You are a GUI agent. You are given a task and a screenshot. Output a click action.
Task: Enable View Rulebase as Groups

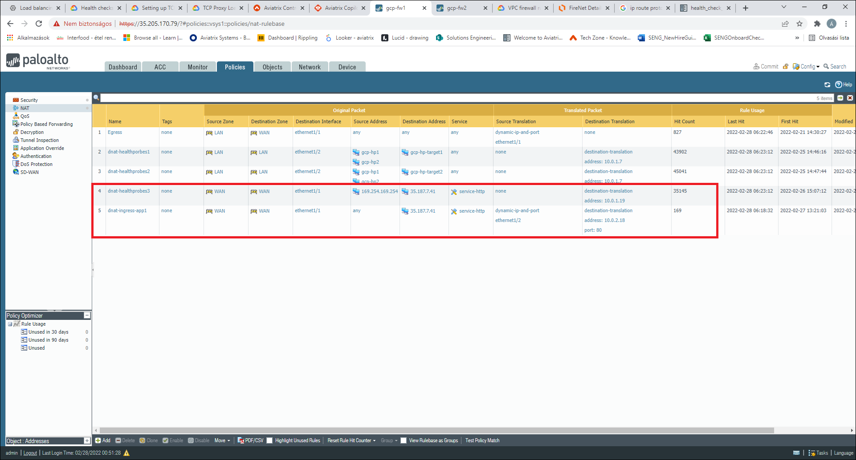(404, 440)
